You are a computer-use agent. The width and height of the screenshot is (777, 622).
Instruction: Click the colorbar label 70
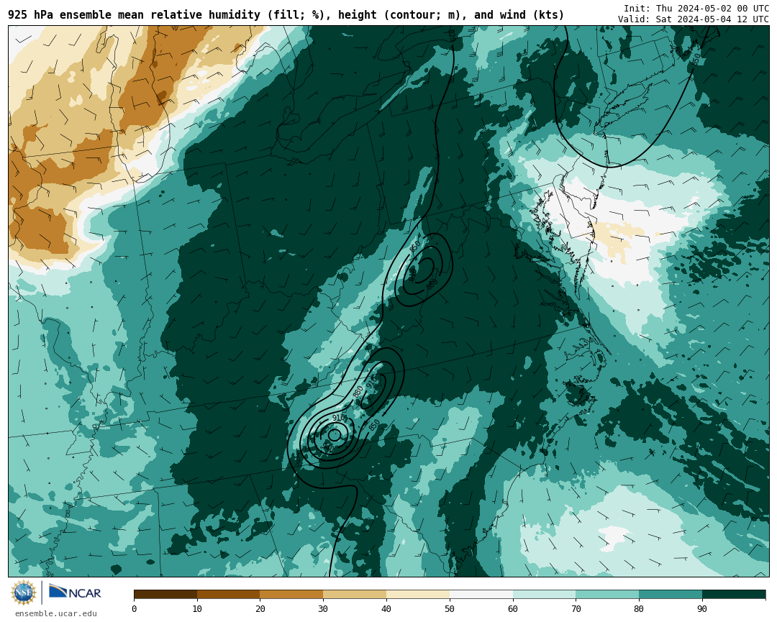pos(576,608)
